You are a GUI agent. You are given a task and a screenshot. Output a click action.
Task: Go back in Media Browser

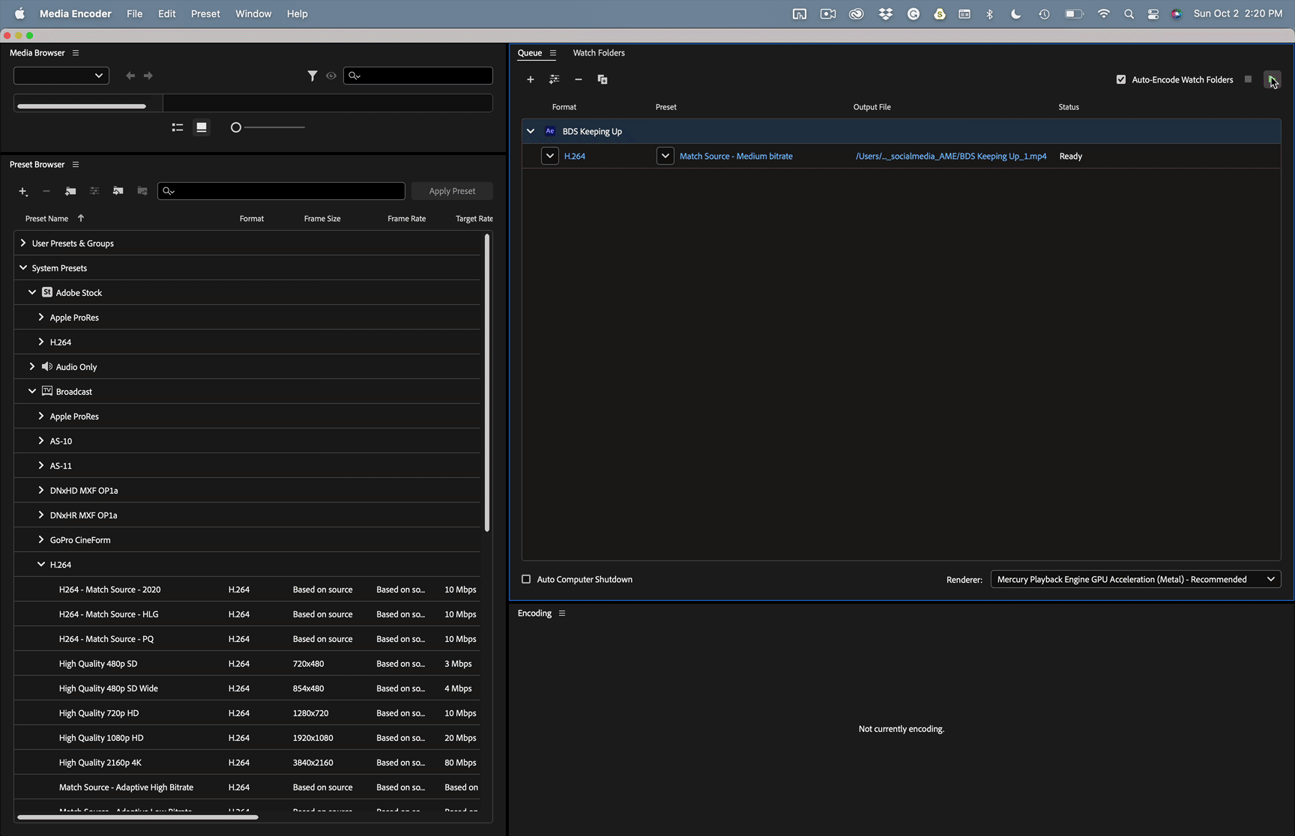(x=130, y=76)
